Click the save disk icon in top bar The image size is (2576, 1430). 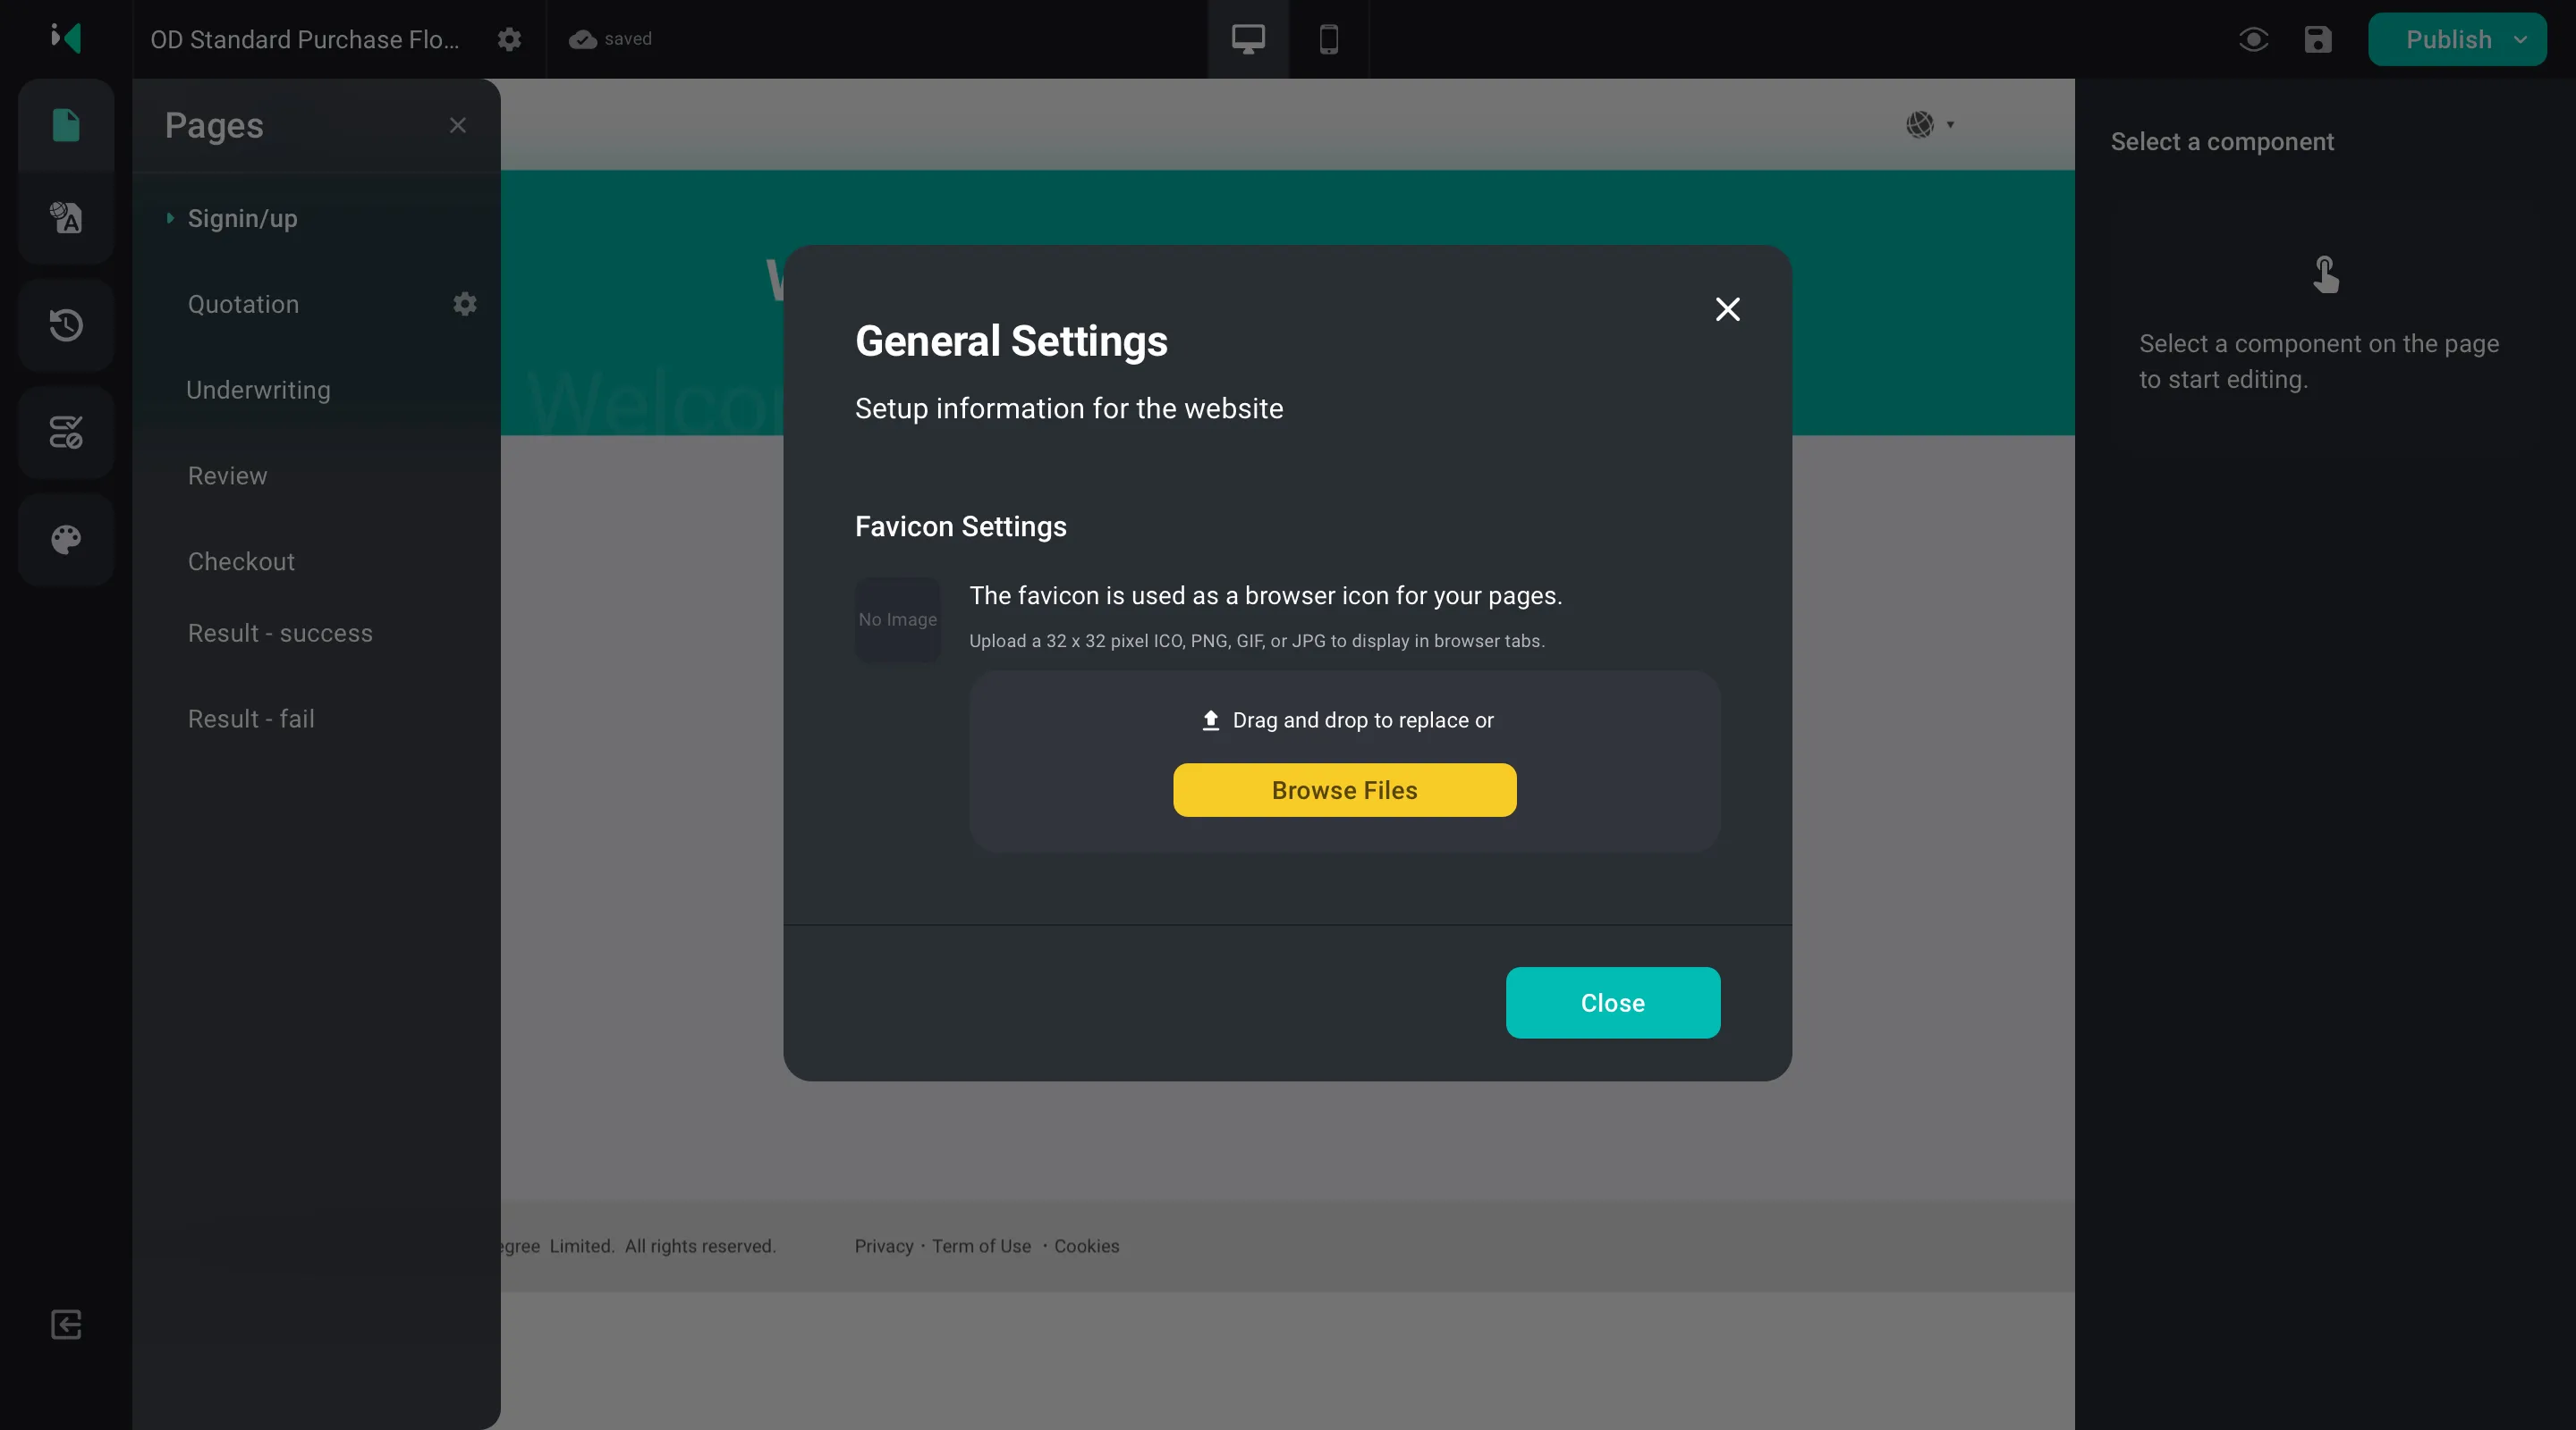point(2318,39)
